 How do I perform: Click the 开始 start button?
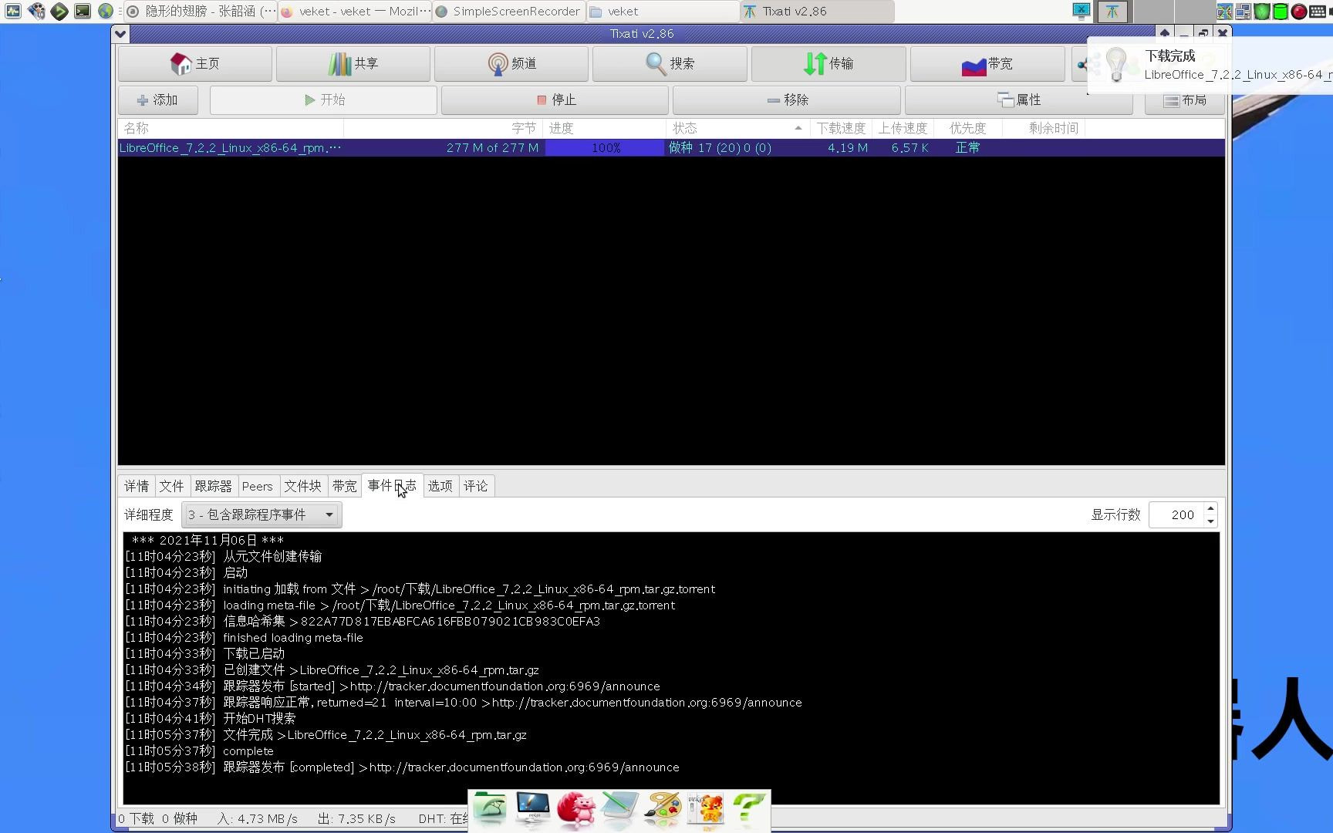[x=323, y=100]
